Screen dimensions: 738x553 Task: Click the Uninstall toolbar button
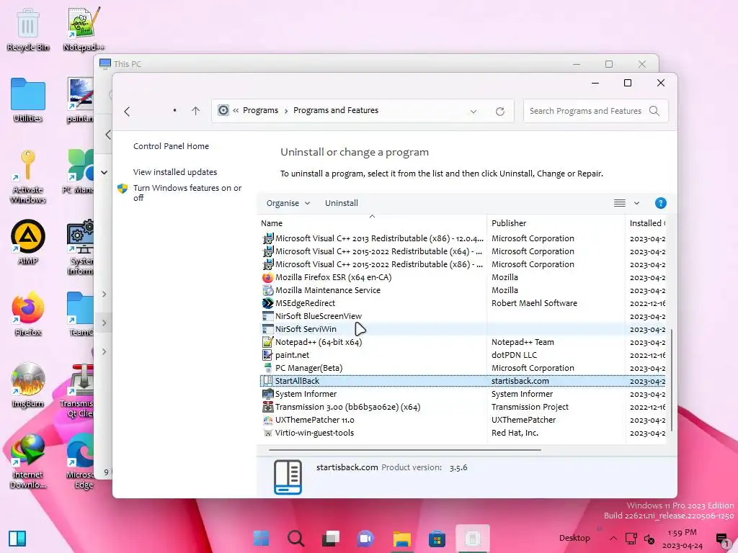tap(341, 203)
